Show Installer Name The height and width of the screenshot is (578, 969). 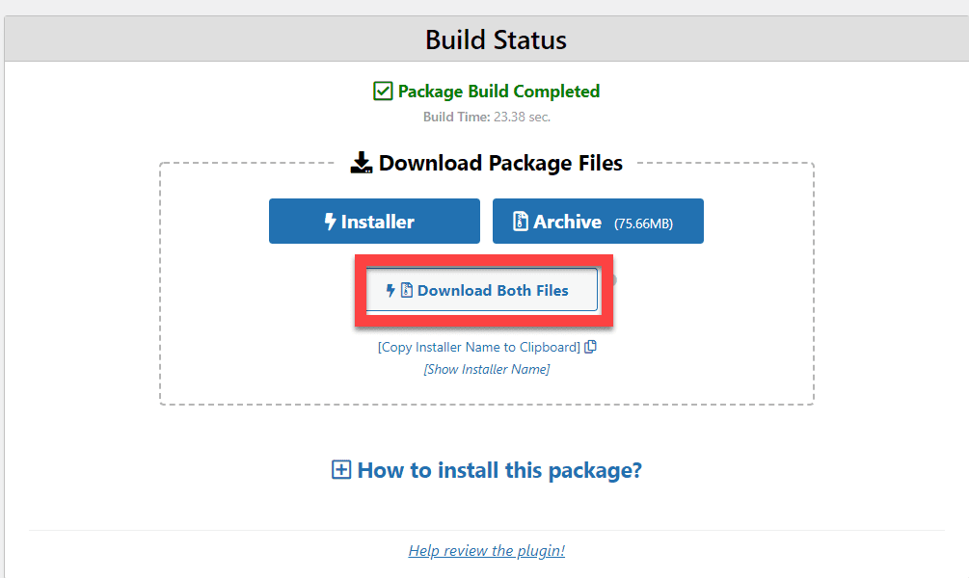point(486,369)
